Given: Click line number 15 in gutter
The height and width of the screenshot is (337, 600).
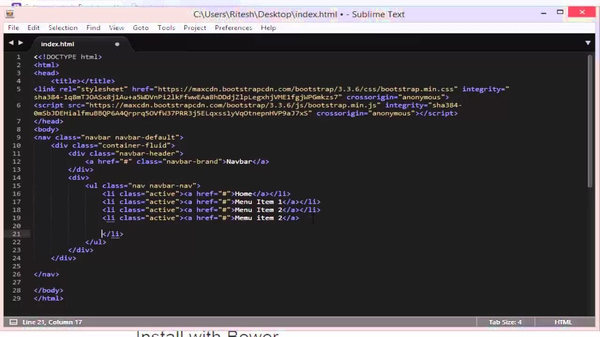Looking at the screenshot, I should point(17,185).
